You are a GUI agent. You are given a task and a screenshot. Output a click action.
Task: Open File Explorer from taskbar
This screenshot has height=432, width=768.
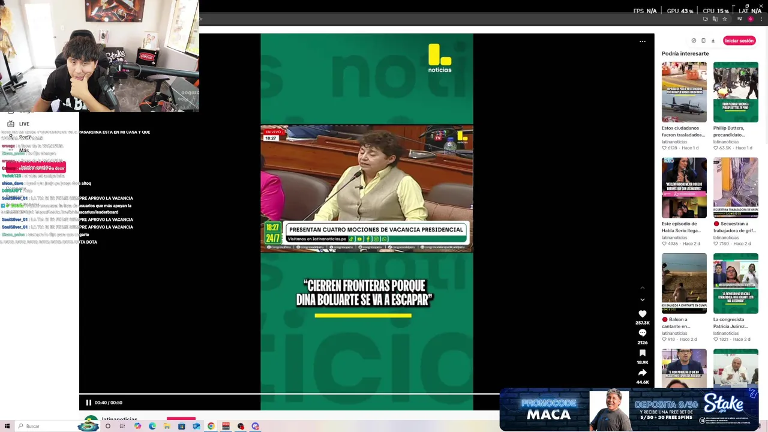pos(167,426)
